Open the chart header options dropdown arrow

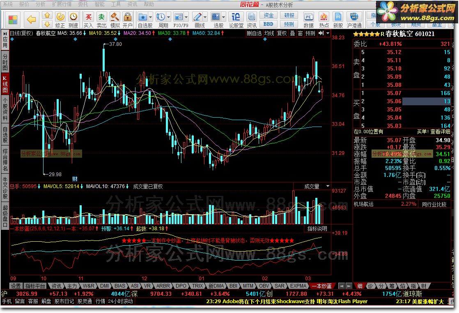328,33
